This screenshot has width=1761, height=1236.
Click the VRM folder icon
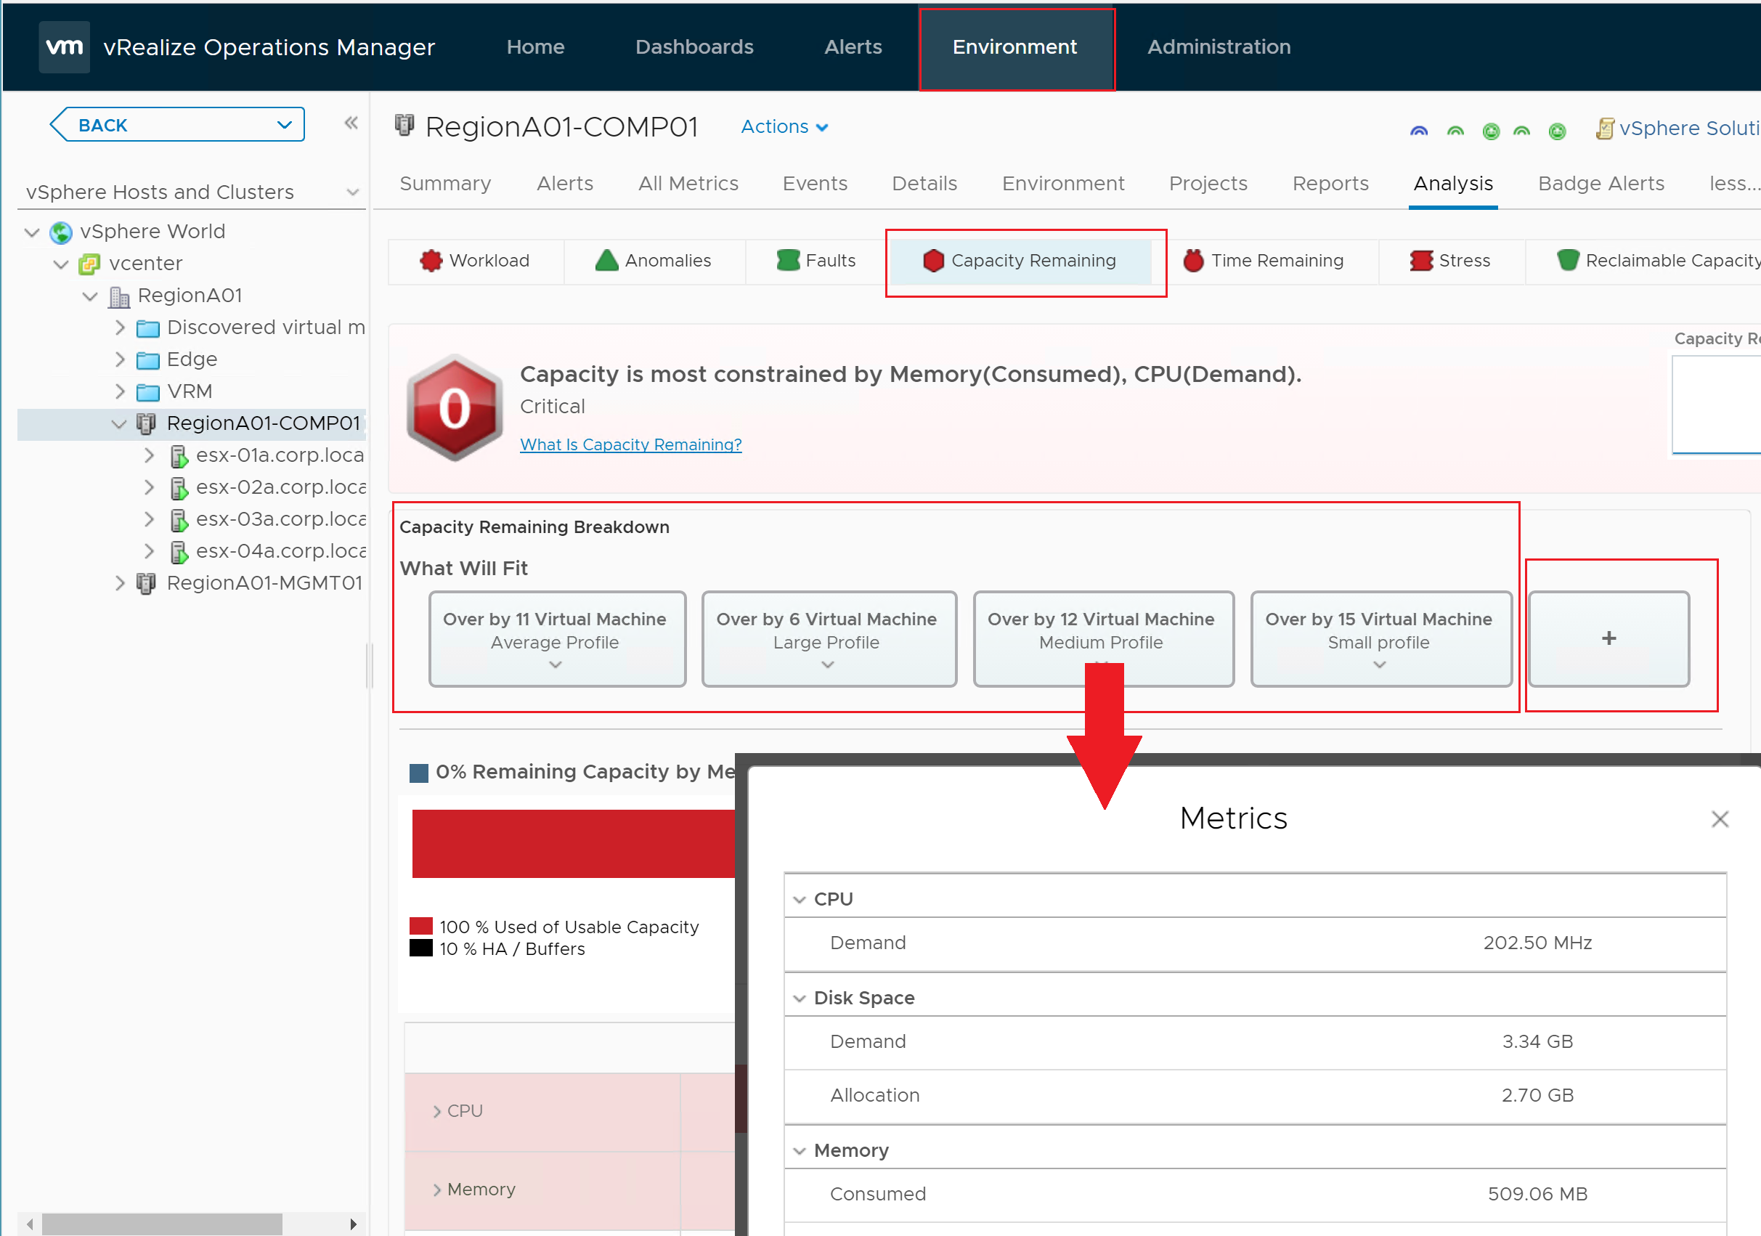tap(147, 393)
